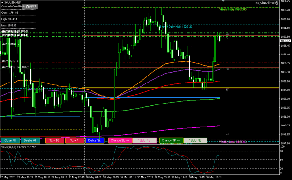Click the 30 May 01:15 time label
This screenshot has width=292, height=180.
coord(93,177)
